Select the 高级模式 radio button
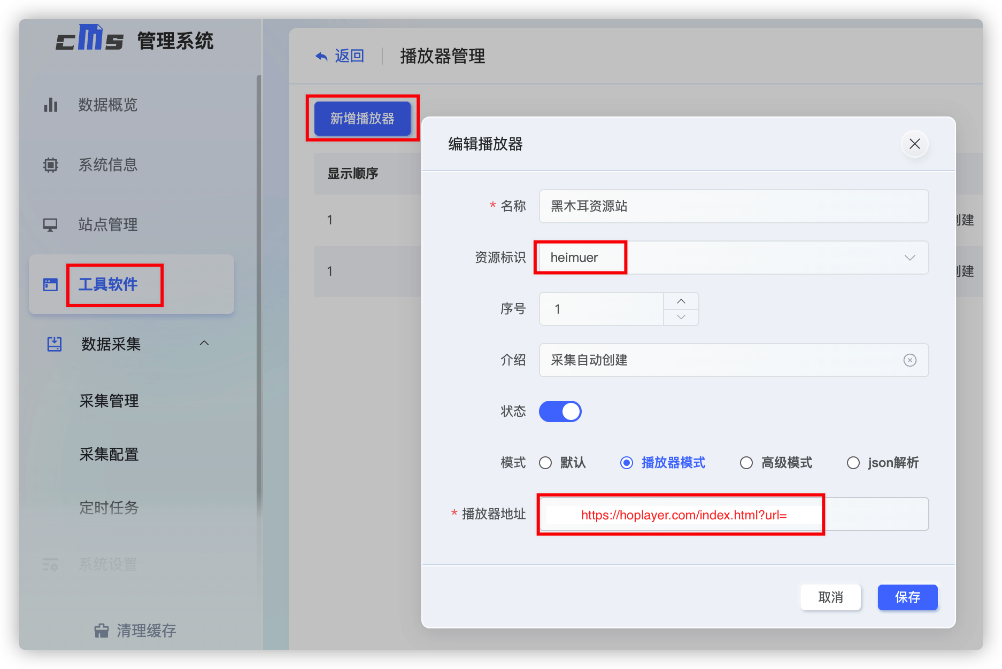The height and width of the screenshot is (669, 1002). (746, 463)
